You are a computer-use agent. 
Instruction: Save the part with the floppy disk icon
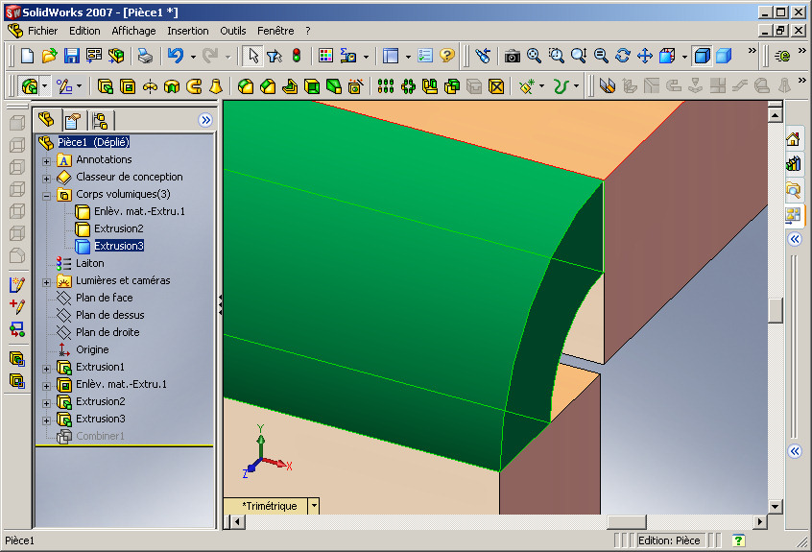pos(71,56)
